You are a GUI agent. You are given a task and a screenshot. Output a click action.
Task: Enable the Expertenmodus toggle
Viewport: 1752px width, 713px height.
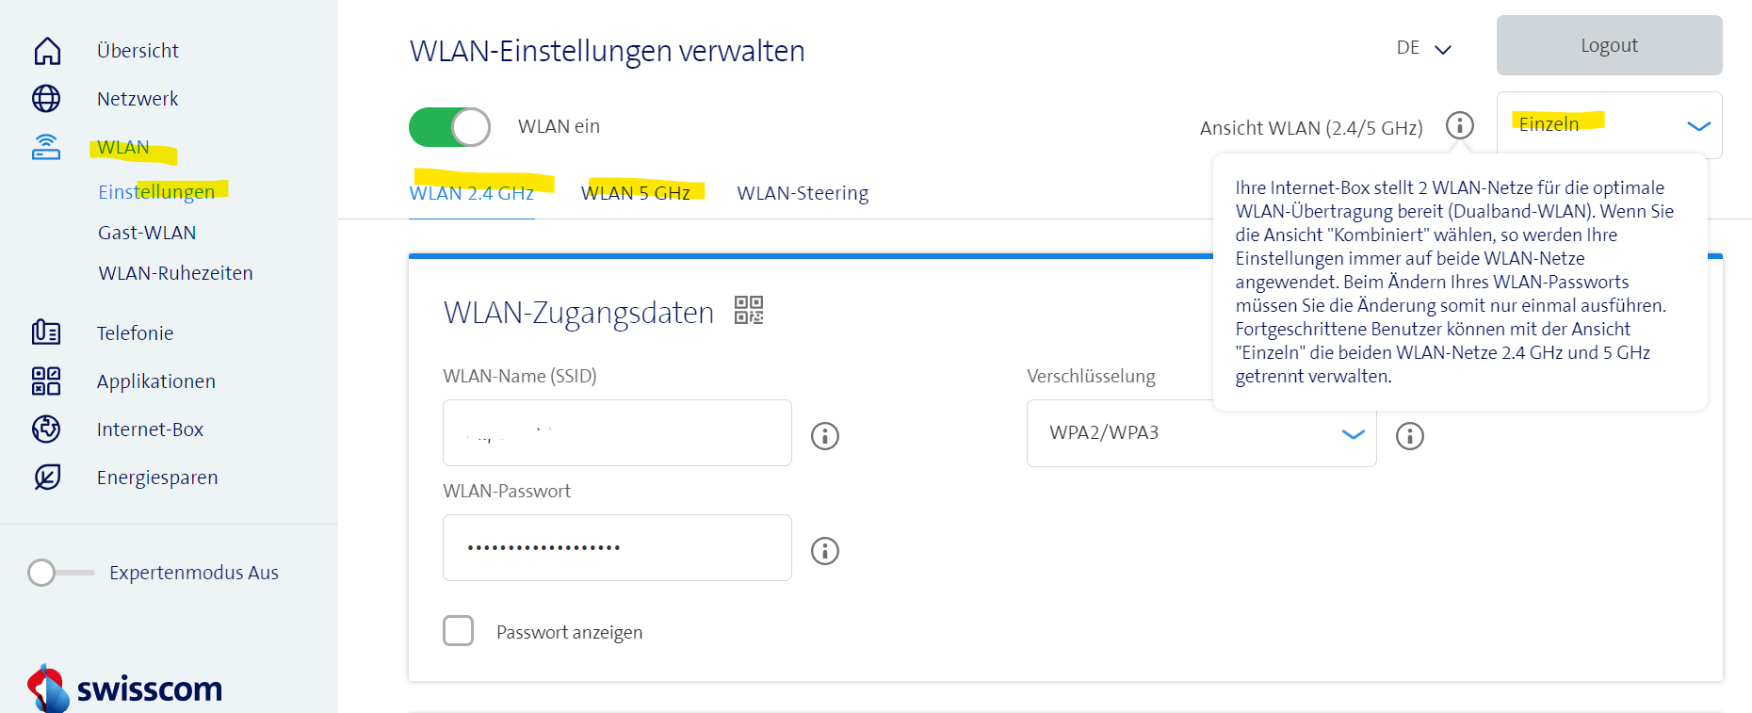(60, 573)
